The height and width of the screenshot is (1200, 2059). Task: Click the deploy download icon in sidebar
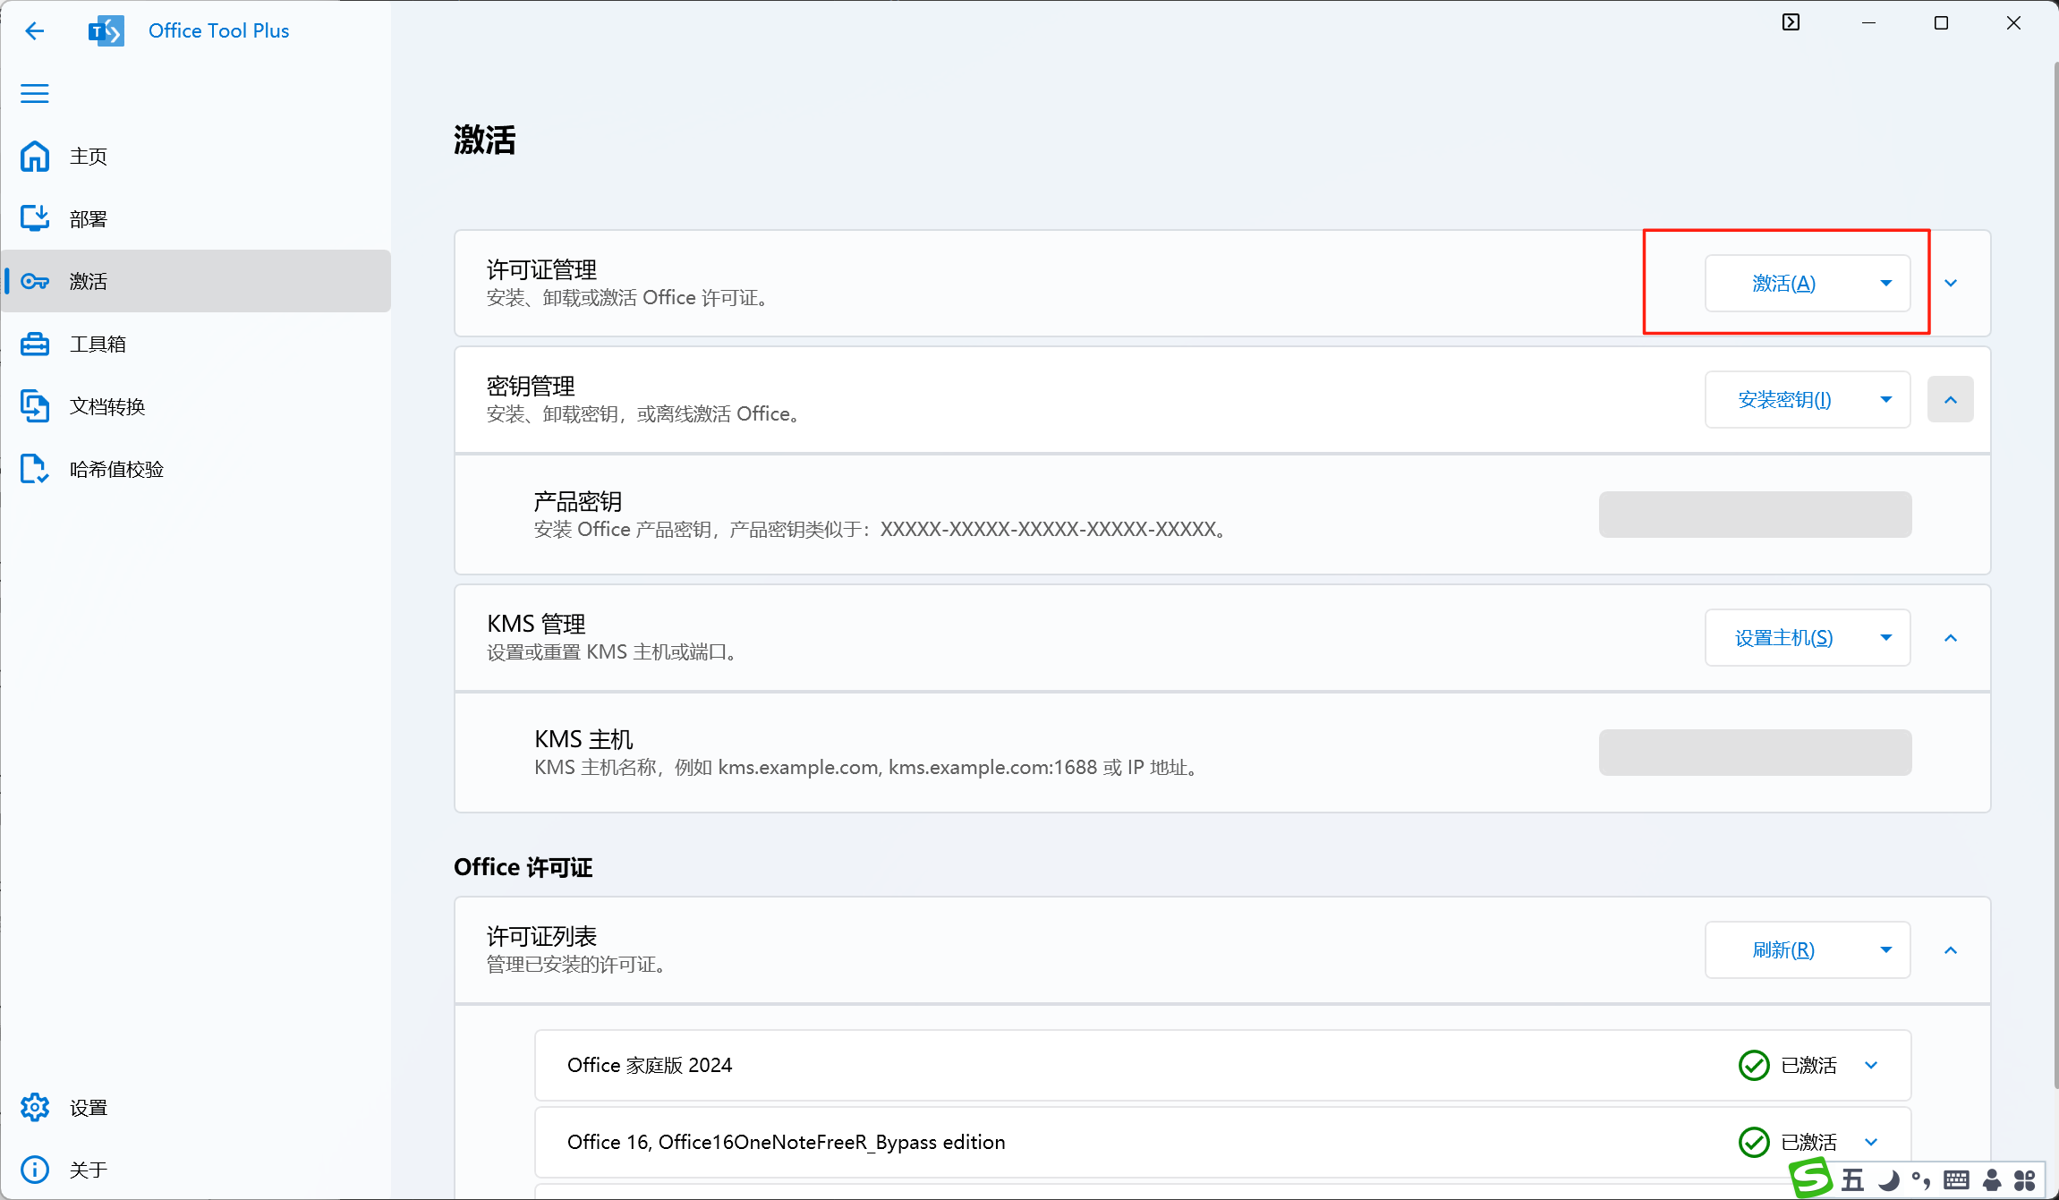click(x=34, y=219)
